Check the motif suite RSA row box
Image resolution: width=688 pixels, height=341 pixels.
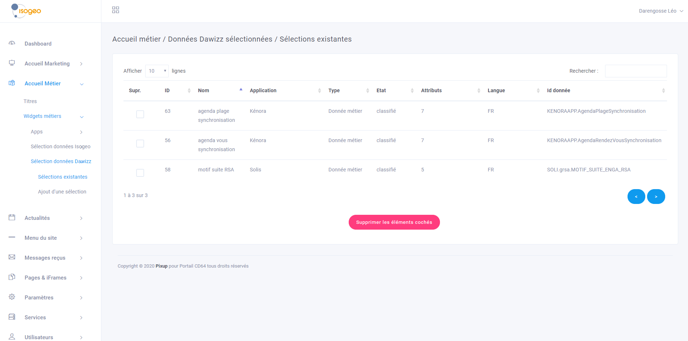click(x=140, y=173)
